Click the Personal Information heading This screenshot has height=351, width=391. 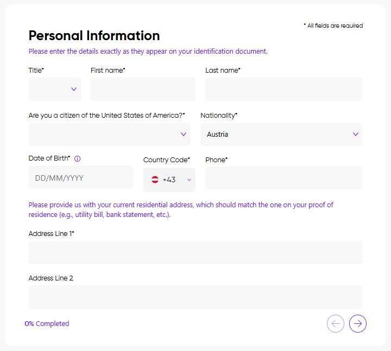pos(94,36)
